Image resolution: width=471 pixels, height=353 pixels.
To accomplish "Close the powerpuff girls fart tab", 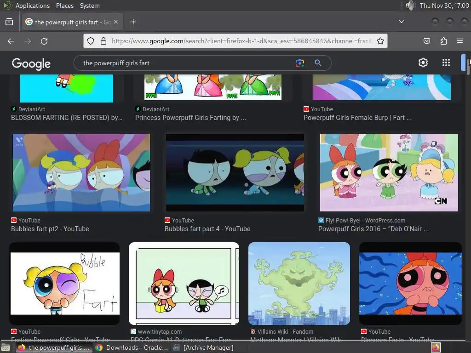I will tap(116, 22).
